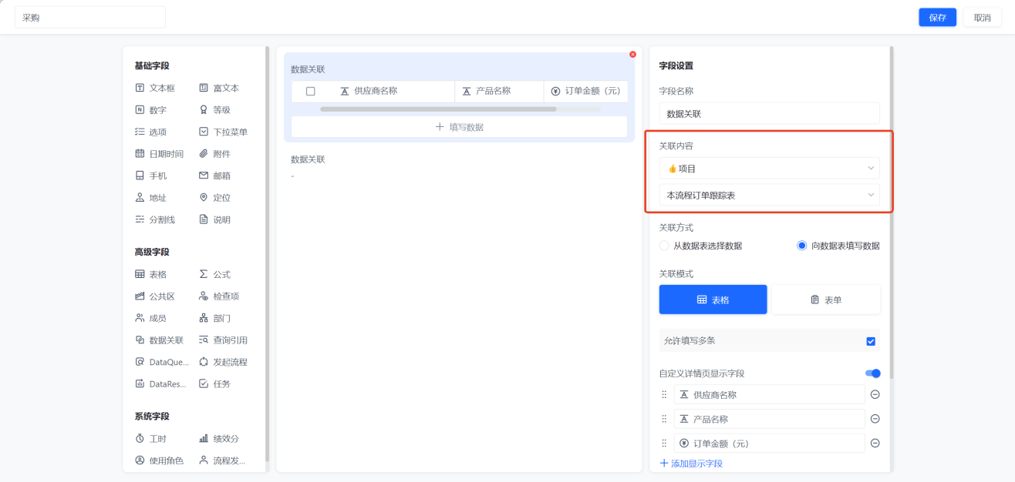Add the DataRes... field
1015x482 pixels.
[161, 383]
